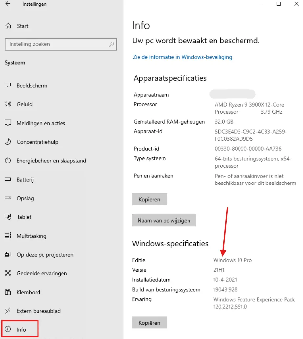Click the Extern bureaublad icon

point(8,311)
